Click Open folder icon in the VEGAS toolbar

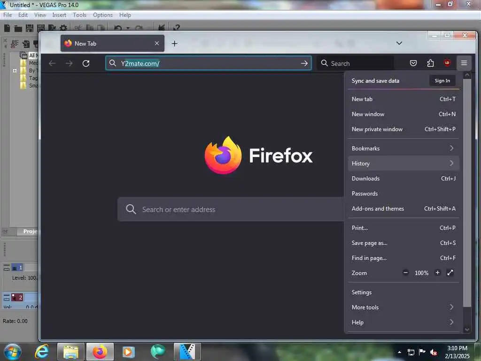18,29
